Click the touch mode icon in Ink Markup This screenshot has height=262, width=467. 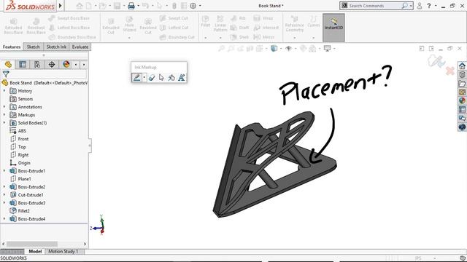pyautogui.click(x=171, y=78)
